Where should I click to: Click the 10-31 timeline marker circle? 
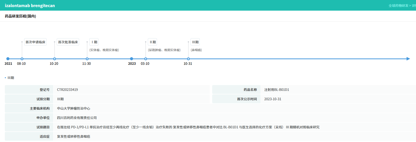pyautogui.click(x=188, y=59)
